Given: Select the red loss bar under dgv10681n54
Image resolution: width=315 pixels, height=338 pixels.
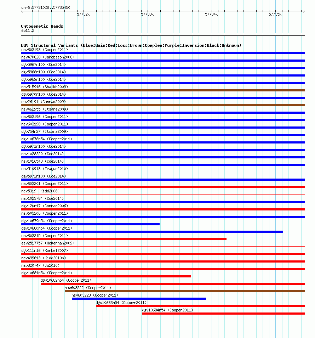Looking at the screenshot, I should point(107,276).
